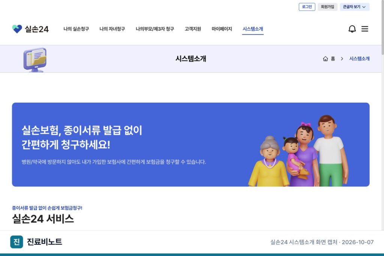
Task: Click the 진료비노트 logo badge
Action: (16, 242)
